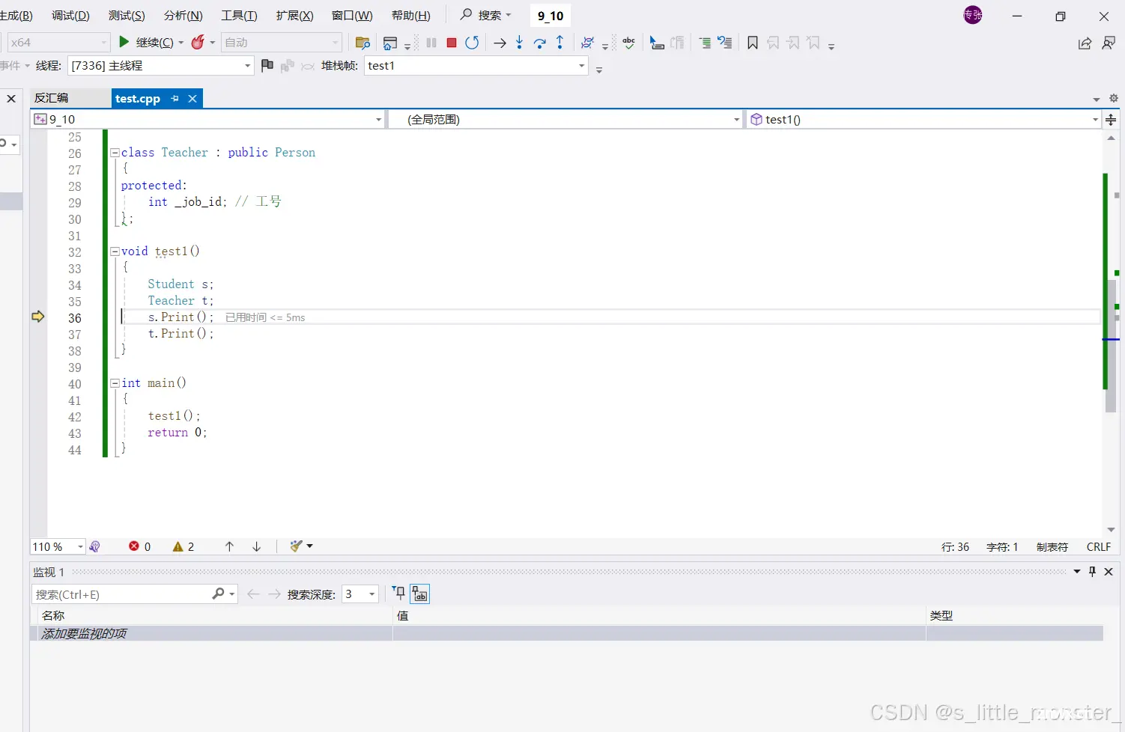Click the flag threads icon
The image size is (1125, 732).
point(267,66)
